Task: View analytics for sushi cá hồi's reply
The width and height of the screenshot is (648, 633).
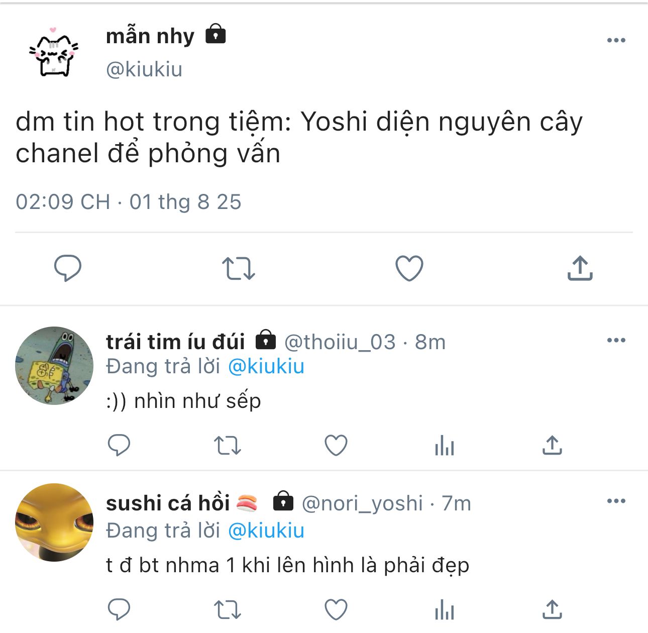Action: 445,610
